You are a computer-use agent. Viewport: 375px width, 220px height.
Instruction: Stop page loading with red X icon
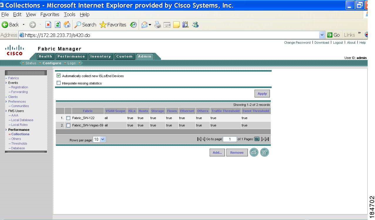48,25
